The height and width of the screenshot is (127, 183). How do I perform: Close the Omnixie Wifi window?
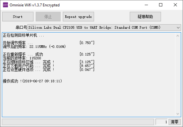point(175,5)
